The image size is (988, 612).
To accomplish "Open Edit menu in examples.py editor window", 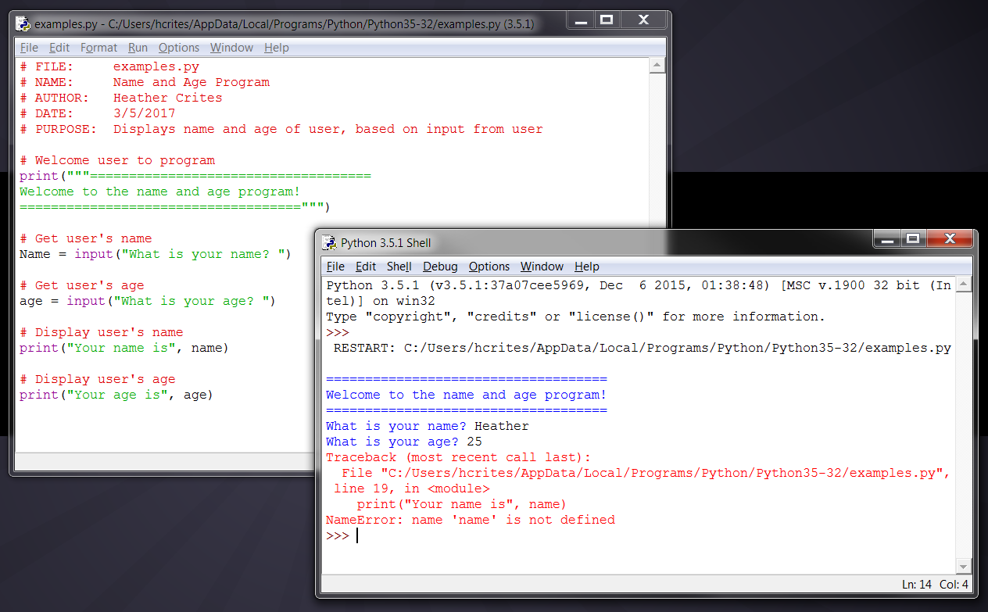I will 59,48.
